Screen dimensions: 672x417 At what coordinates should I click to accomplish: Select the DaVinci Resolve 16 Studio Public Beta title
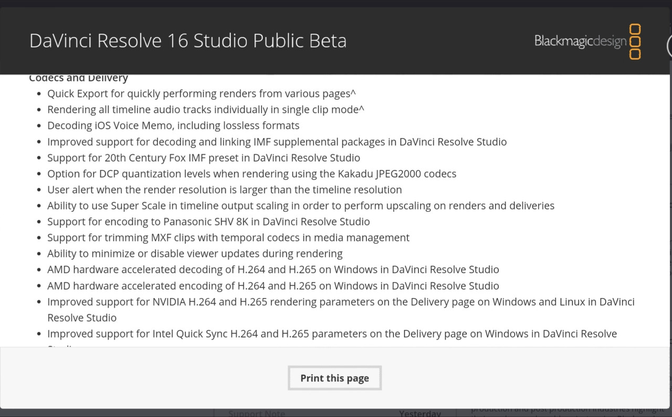(x=188, y=41)
